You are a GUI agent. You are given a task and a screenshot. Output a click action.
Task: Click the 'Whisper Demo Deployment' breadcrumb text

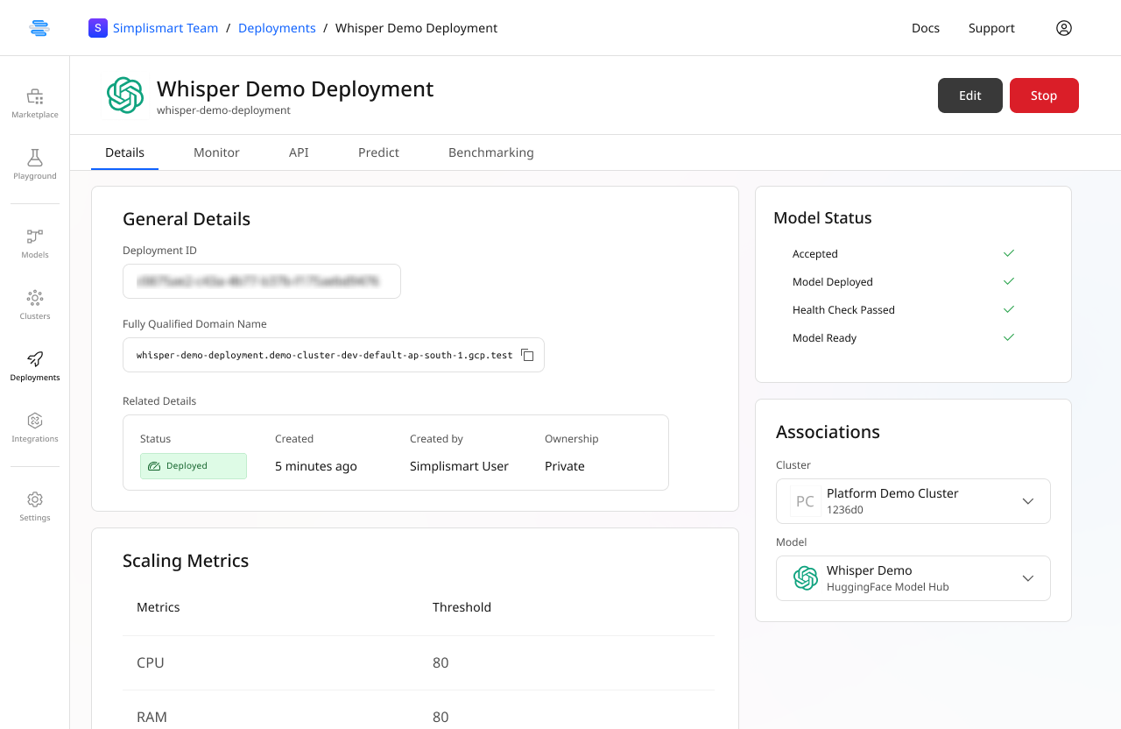click(x=416, y=28)
